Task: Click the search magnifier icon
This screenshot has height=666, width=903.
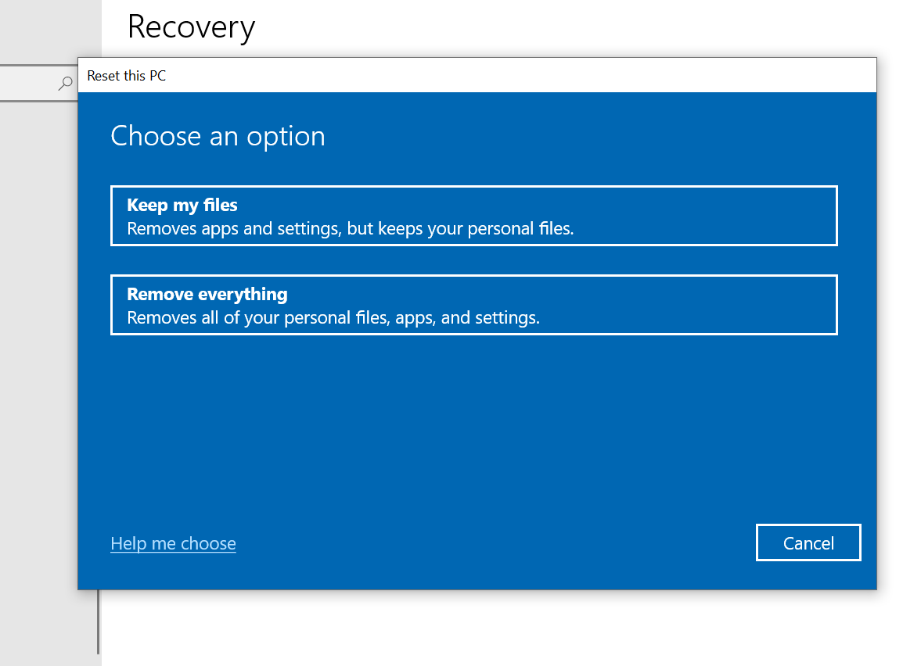Action: click(x=66, y=84)
